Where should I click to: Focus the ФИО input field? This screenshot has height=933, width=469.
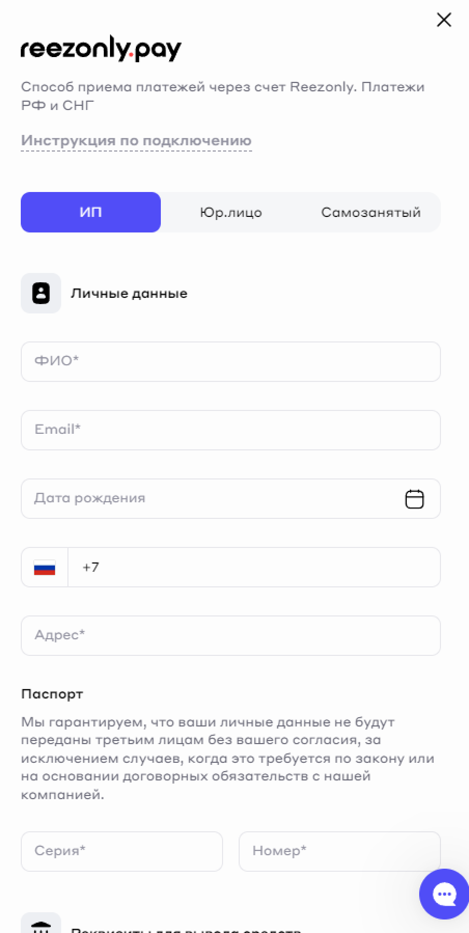pyautogui.click(x=231, y=362)
